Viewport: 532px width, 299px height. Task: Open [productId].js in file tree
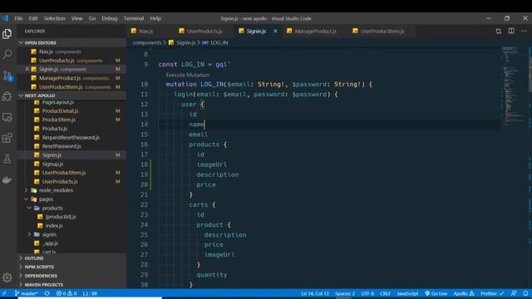coord(61,217)
